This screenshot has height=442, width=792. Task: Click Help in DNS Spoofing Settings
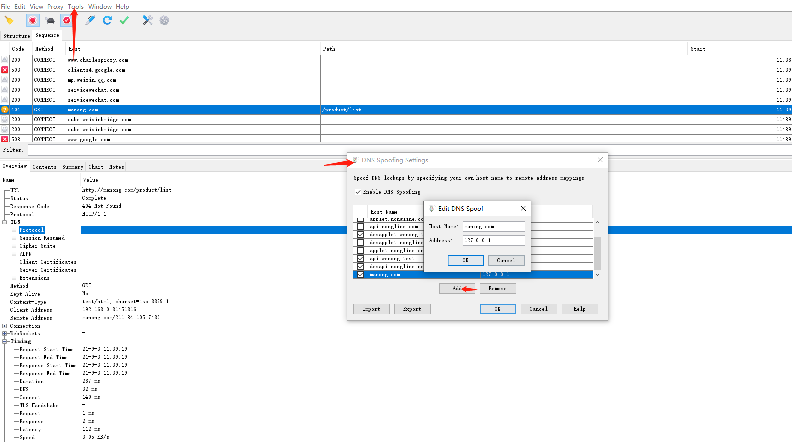coord(580,309)
